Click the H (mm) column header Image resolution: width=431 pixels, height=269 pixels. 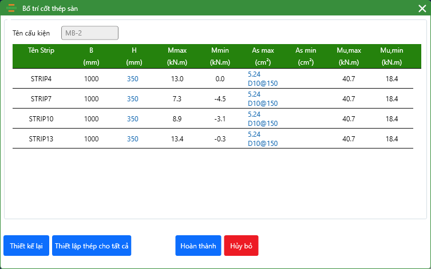[134, 56]
